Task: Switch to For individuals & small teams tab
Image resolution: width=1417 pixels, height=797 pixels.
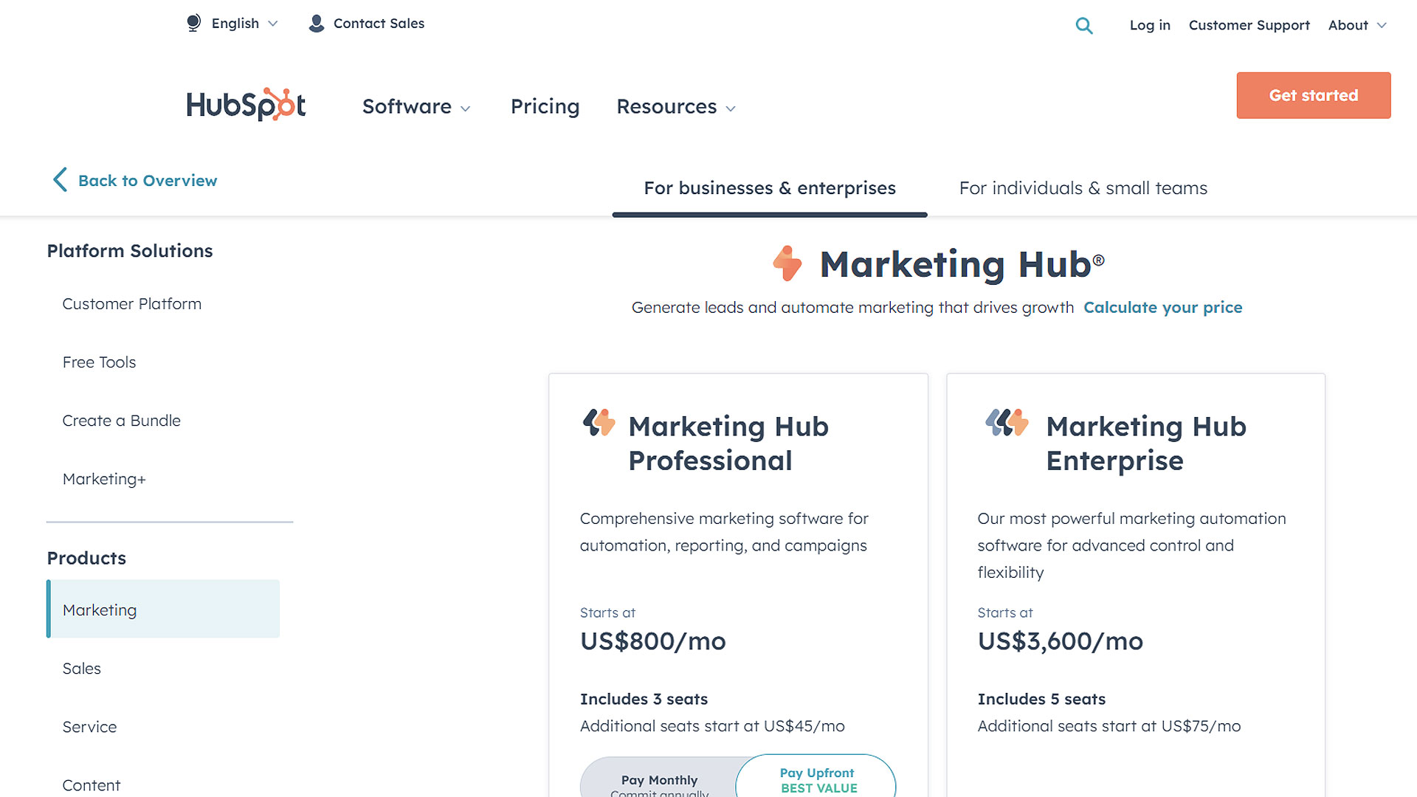Action: click(1083, 188)
